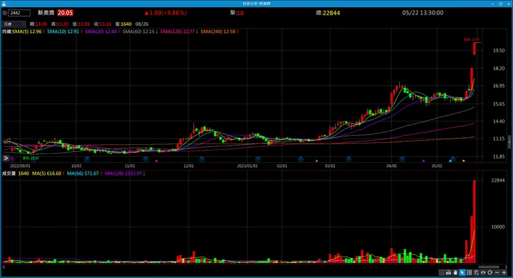
Task: Click the MA(66) 571.67 volume label
Action: pyautogui.click(x=82, y=174)
